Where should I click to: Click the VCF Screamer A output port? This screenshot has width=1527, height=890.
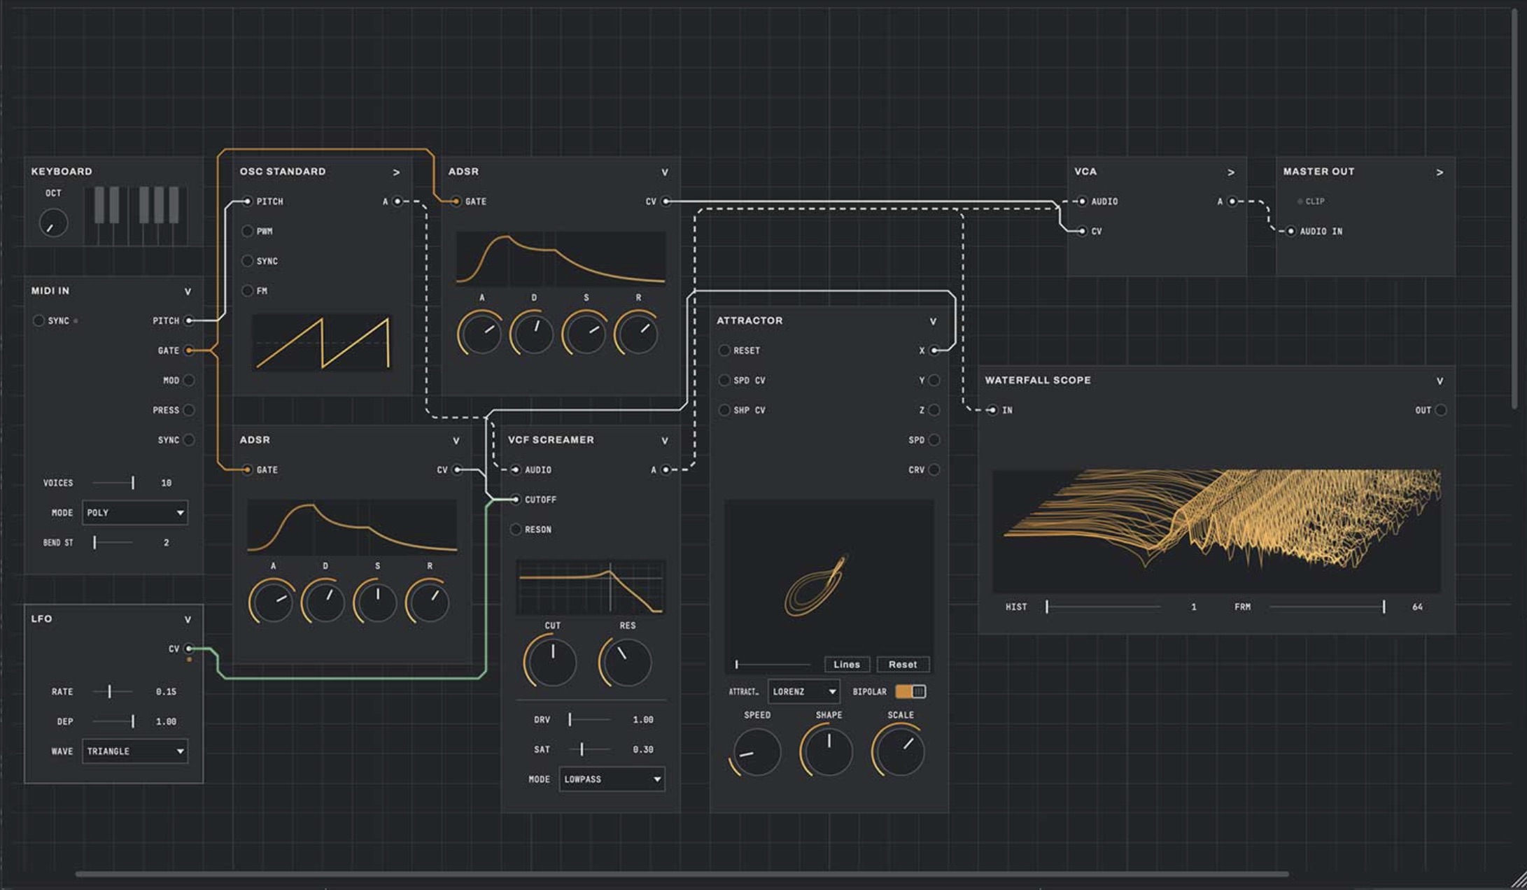pyautogui.click(x=666, y=469)
